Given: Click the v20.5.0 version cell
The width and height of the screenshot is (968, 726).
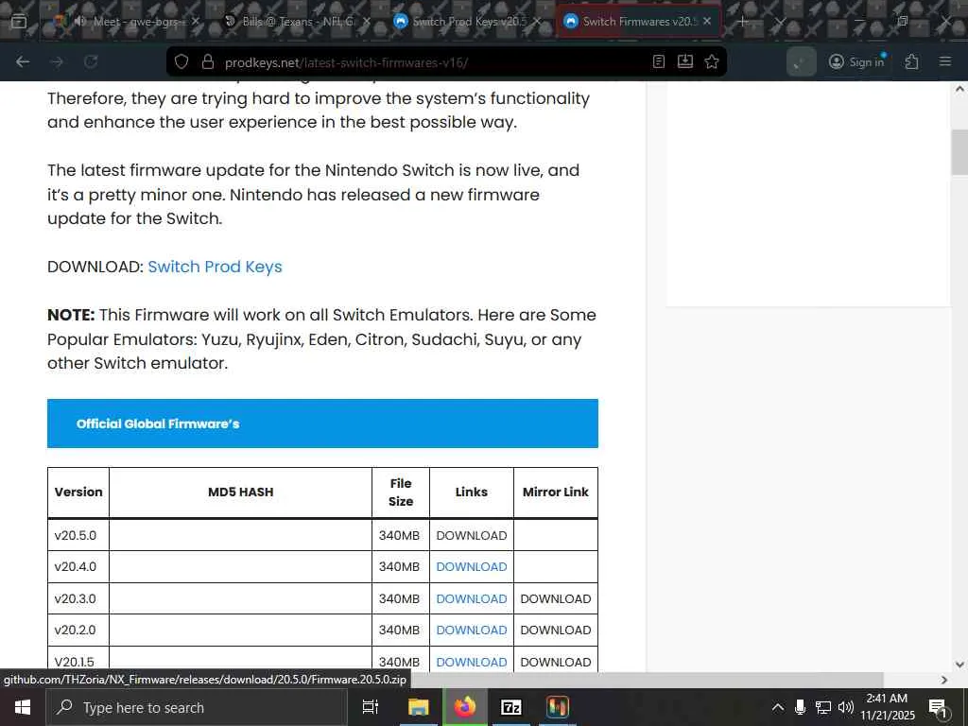Looking at the screenshot, I should pos(78,535).
